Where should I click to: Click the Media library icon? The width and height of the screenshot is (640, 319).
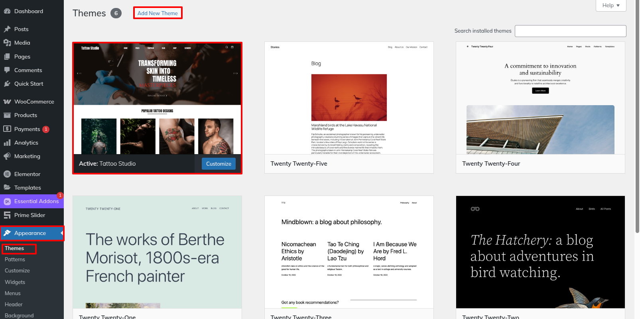click(x=7, y=43)
